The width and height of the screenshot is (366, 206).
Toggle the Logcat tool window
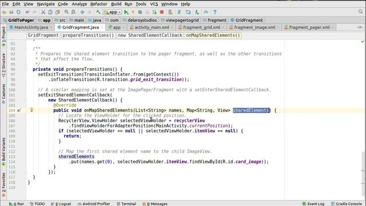61,204
